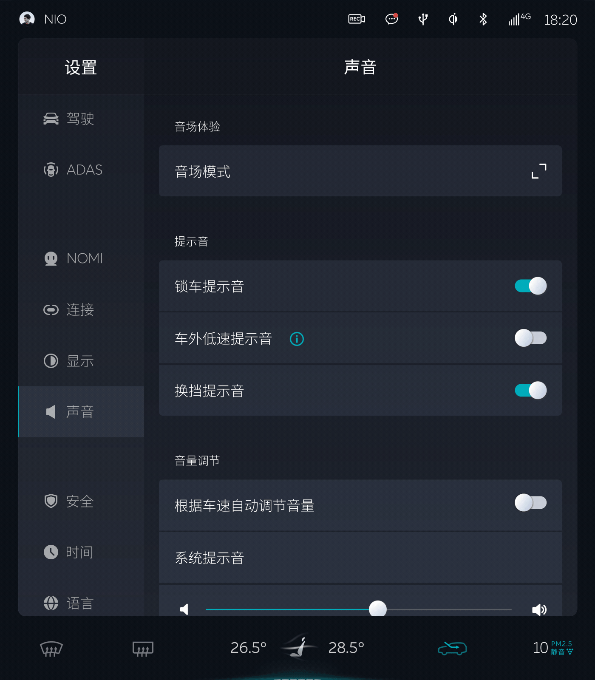Image resolution: width=595 pixels, height=680 pixels.
Task: Click the system sound volume slider handle
Action: pyautogui.click(x=377, y=609)
